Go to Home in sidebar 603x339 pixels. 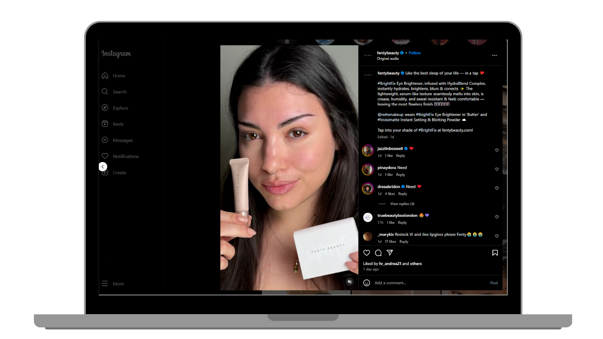pyautogui.click(x=113, y=76)
